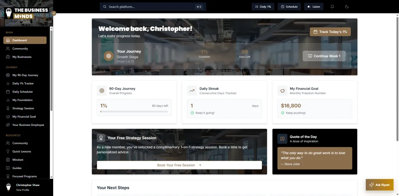Click the Search platform input field
Viewport: 399px width, 196px height.
153,7
